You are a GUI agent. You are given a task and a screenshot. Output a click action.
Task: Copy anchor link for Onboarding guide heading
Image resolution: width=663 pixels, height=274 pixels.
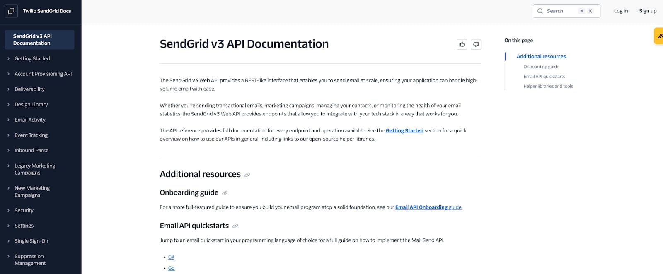tap(225, 193)
